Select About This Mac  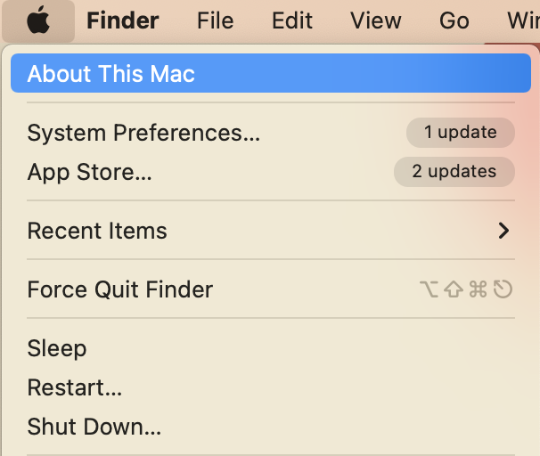110,74
